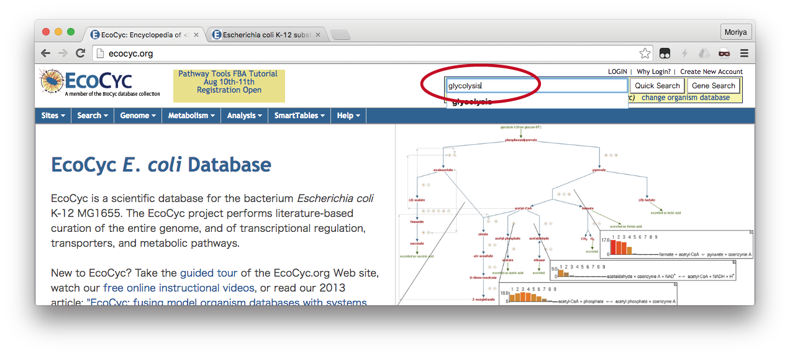Viewport: 790px width, 355px height.
Task: Follow the guided tour link
Action: (209, 273)
